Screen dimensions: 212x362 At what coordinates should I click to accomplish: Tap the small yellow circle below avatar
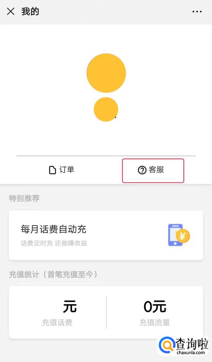click(x=106, y=109)
